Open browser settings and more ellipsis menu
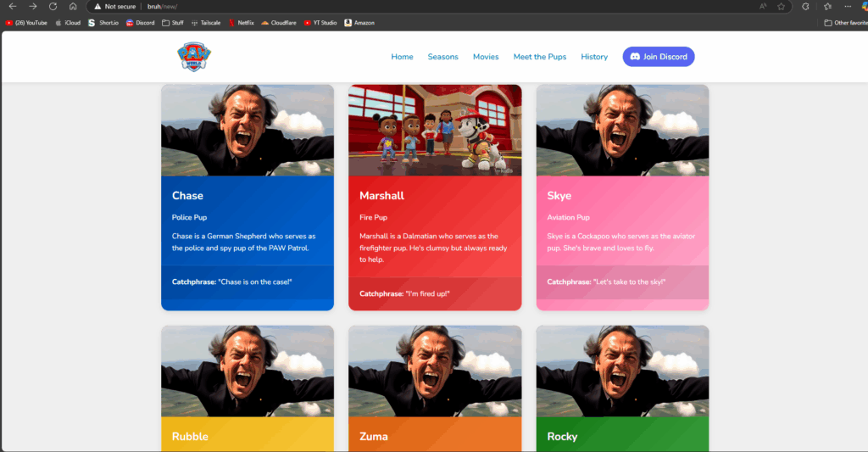Screen dimensions: 868x452 tap(848, 6)
